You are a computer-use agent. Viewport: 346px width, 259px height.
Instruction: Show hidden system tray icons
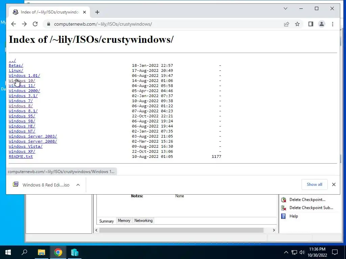coord(286,252)
